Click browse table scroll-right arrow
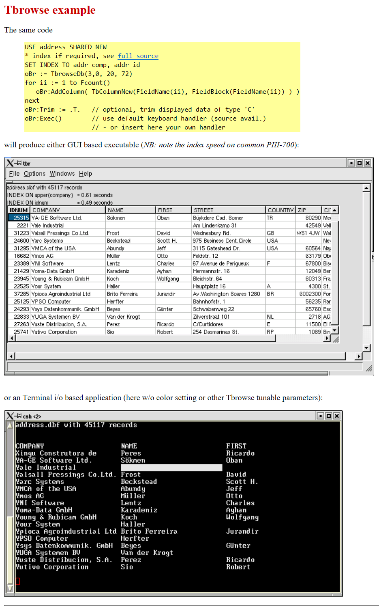Image resolution: width=379 pixels, height=606 pixels. click(x=327, y=338)
